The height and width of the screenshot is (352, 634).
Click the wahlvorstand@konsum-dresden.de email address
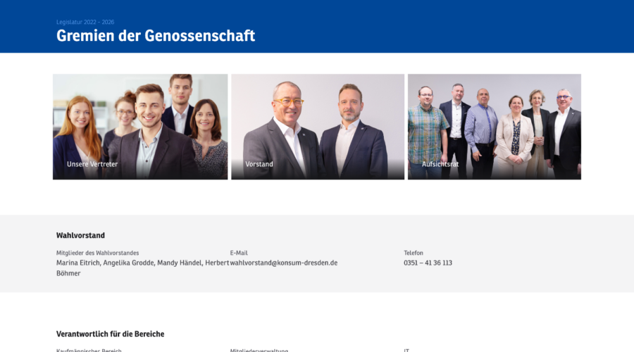(x=284, y=263)
